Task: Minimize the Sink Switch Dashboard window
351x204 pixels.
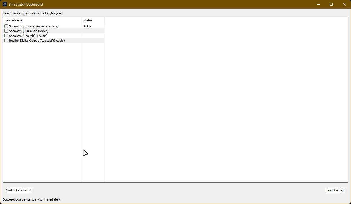Action: click(x=318, y=4)
